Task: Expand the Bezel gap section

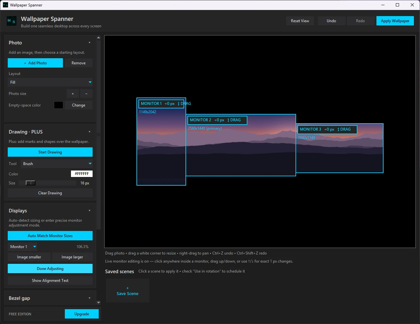Action: tap(89, 298)
